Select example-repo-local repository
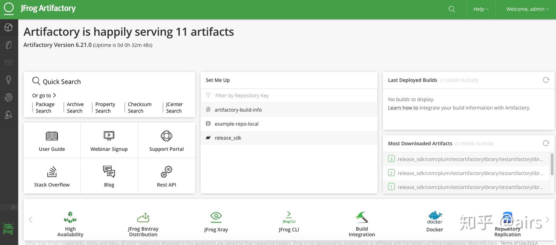 pyautogui.click(x=289, y=124)
